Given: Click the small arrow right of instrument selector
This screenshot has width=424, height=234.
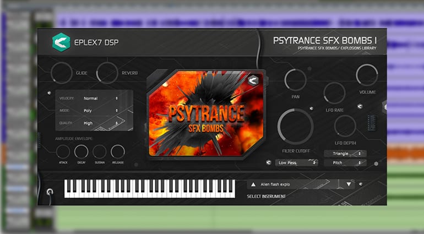Looking at the screenshot, I should coord(361,184).
